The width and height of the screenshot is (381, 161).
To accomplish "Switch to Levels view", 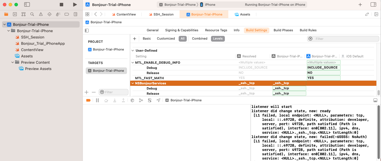I will (x=218, y=38).
